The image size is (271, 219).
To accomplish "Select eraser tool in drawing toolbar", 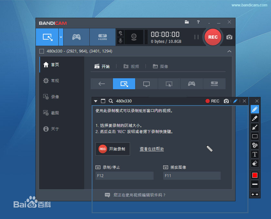I will click(x=255, y=163).
